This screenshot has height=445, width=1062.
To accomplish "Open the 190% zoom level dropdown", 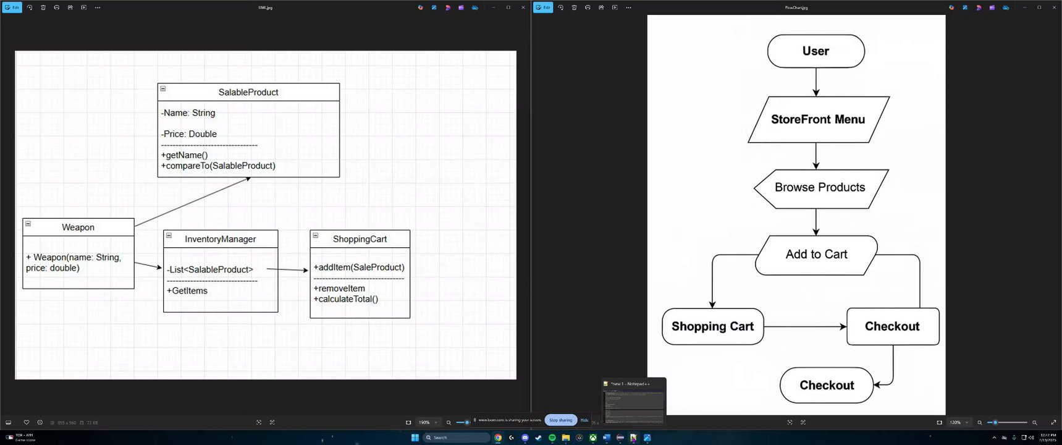I will coord(428,423).
